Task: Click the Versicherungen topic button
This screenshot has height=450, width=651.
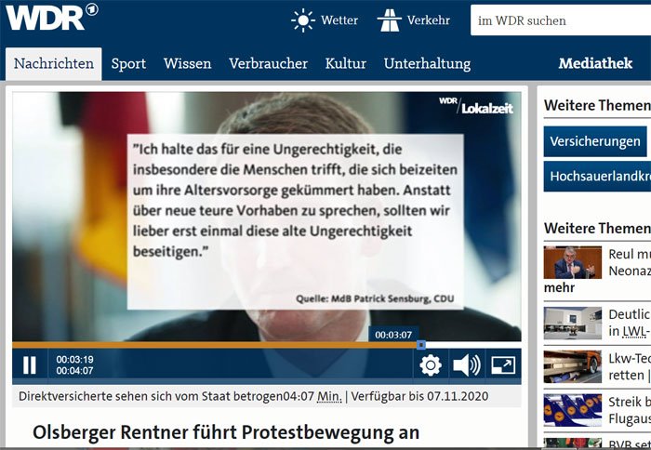Action: (595, 141)
